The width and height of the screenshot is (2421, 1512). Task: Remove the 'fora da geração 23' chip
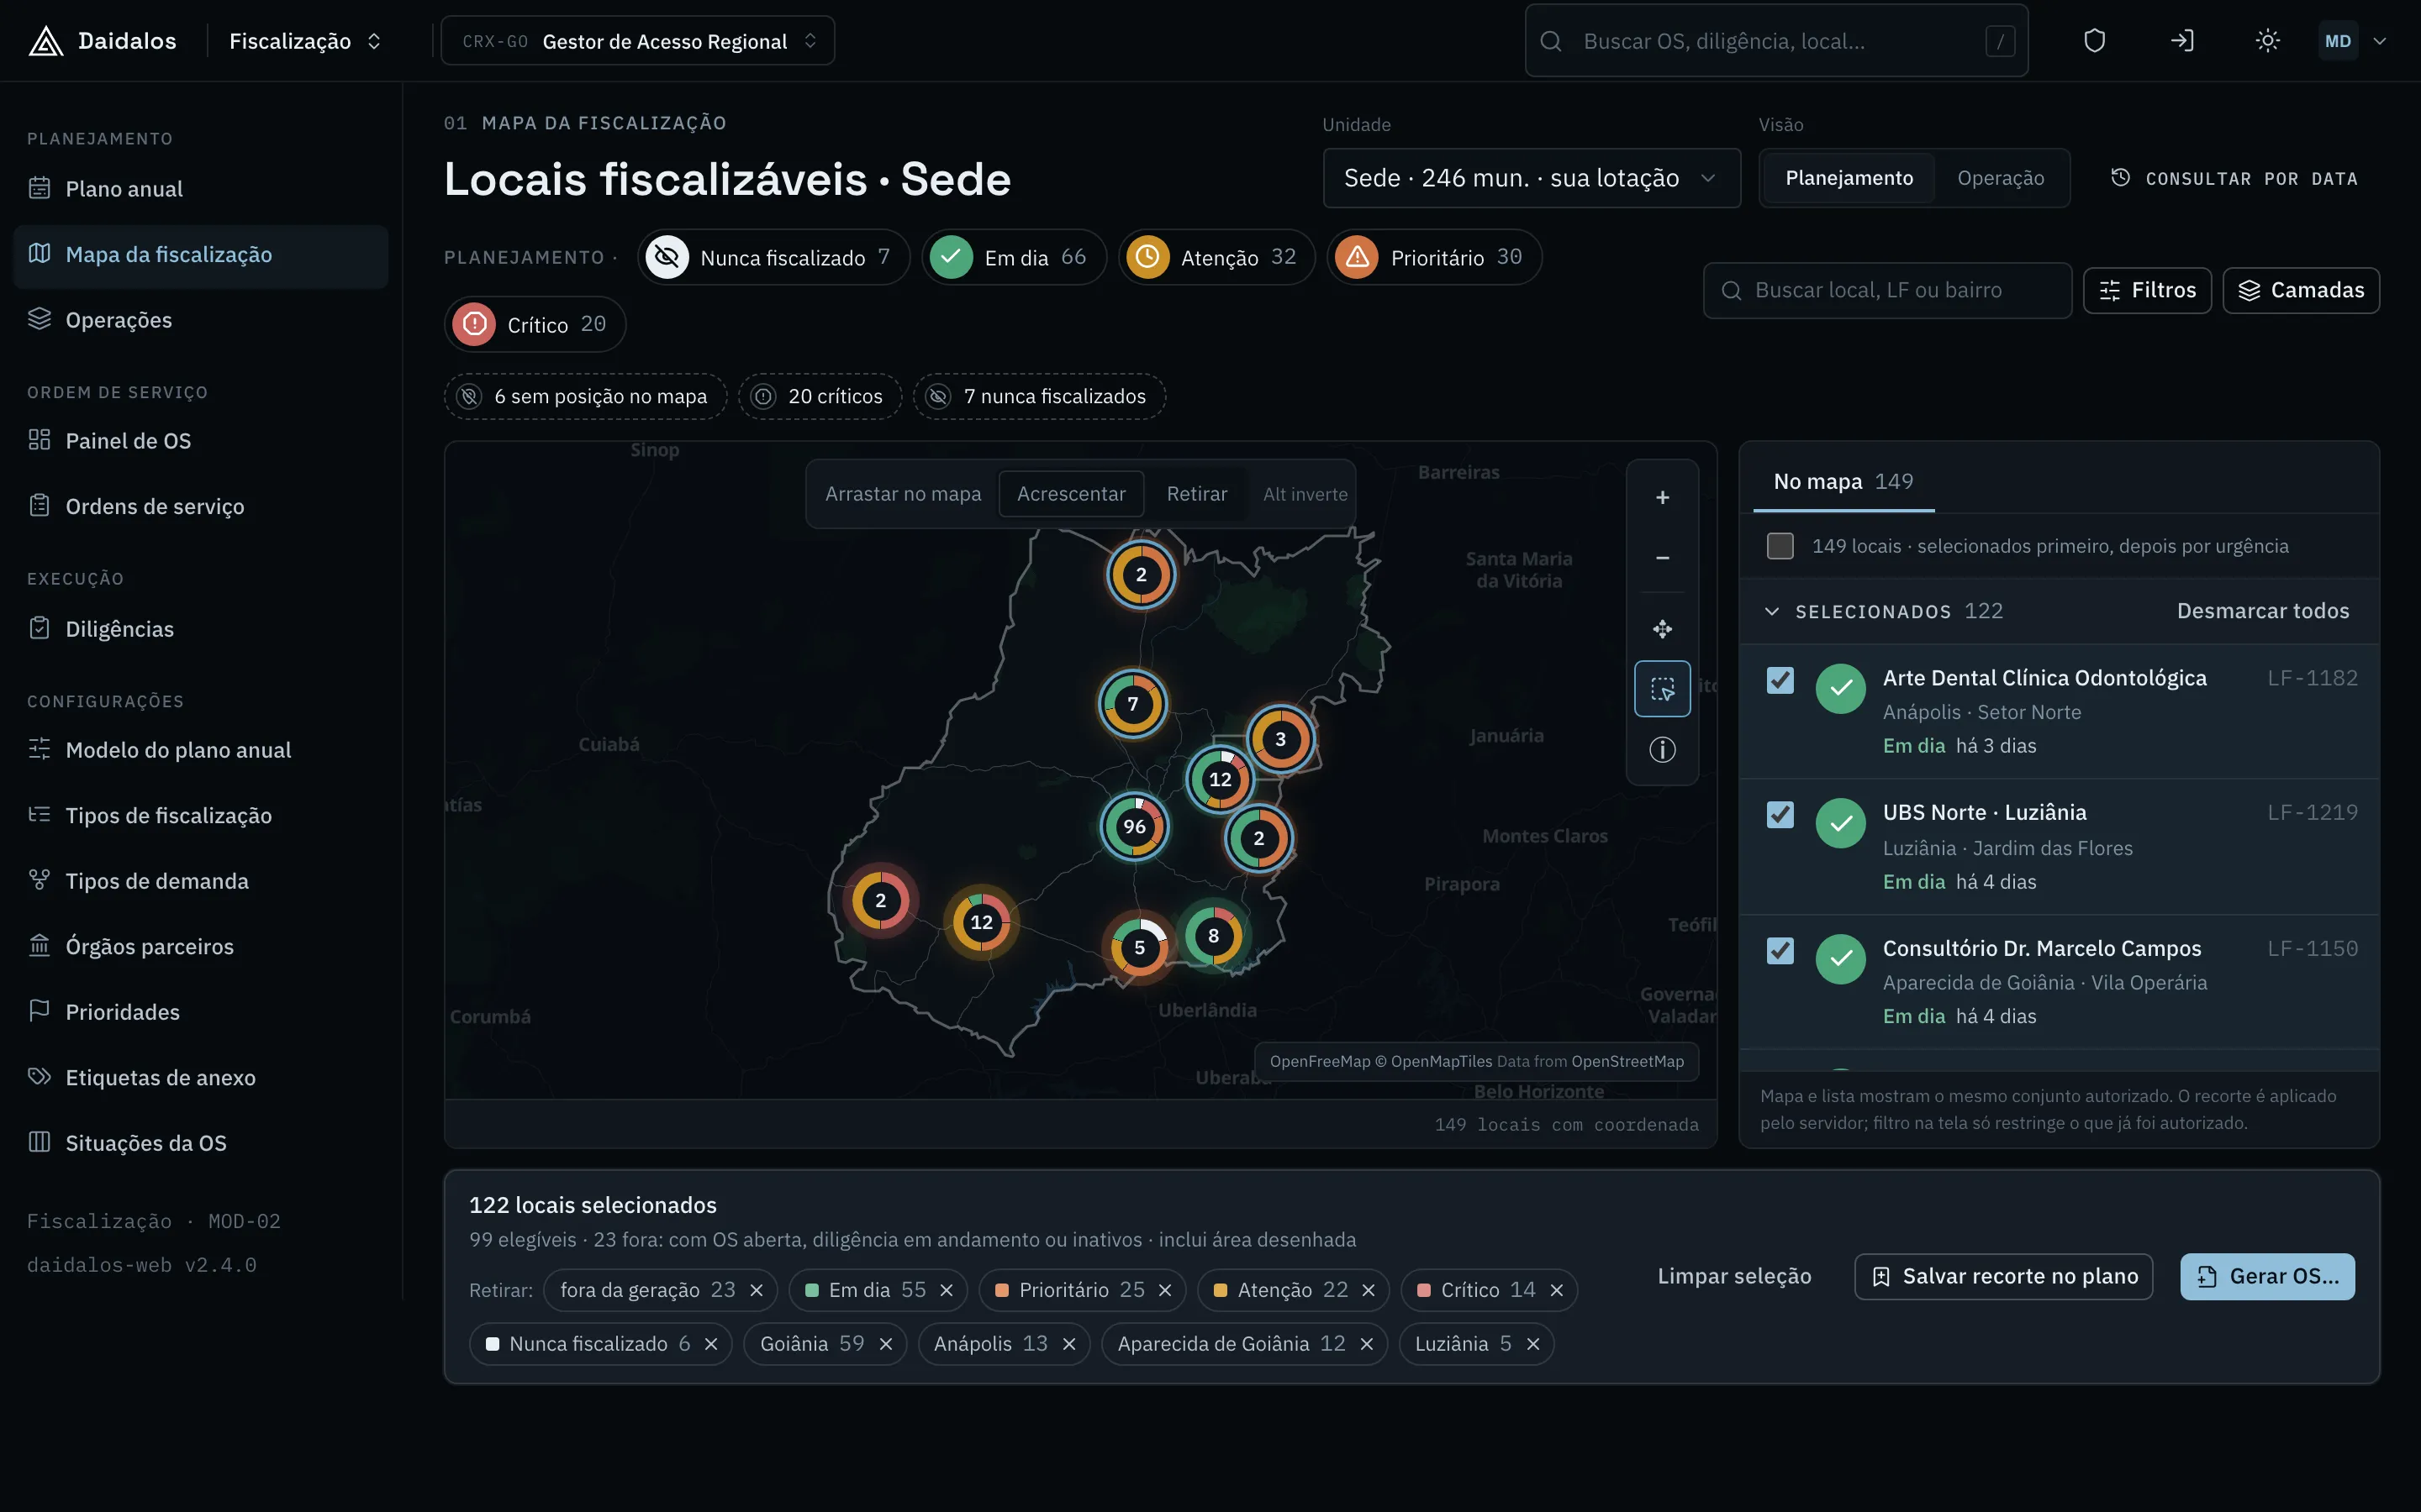(757, 1290)
